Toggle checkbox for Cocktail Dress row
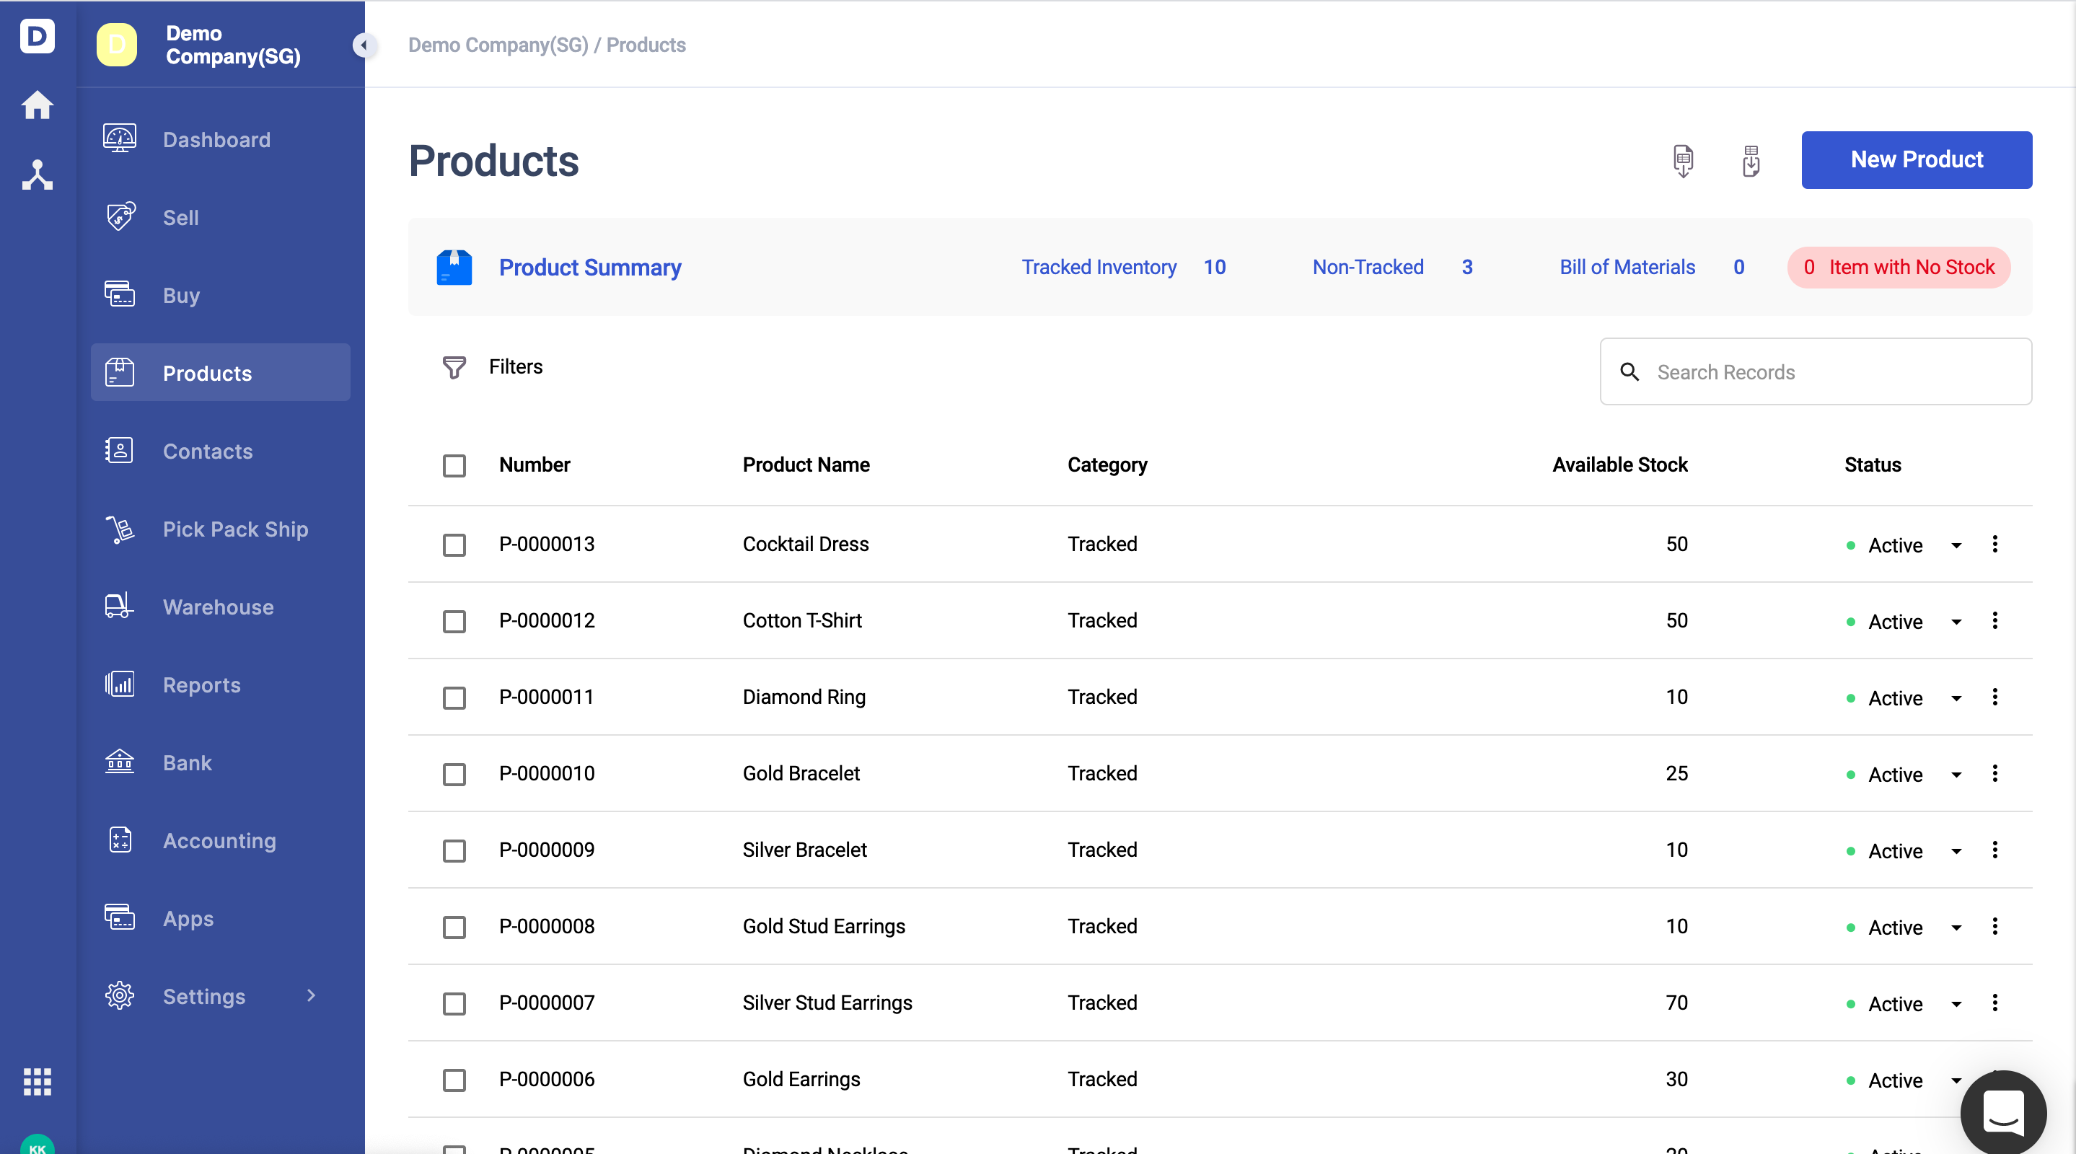The width and height of the screenshot is (2076, 1154). click(x=454, y=543)
